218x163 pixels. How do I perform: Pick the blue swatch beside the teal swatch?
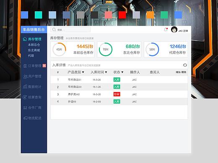click(24, 15)
